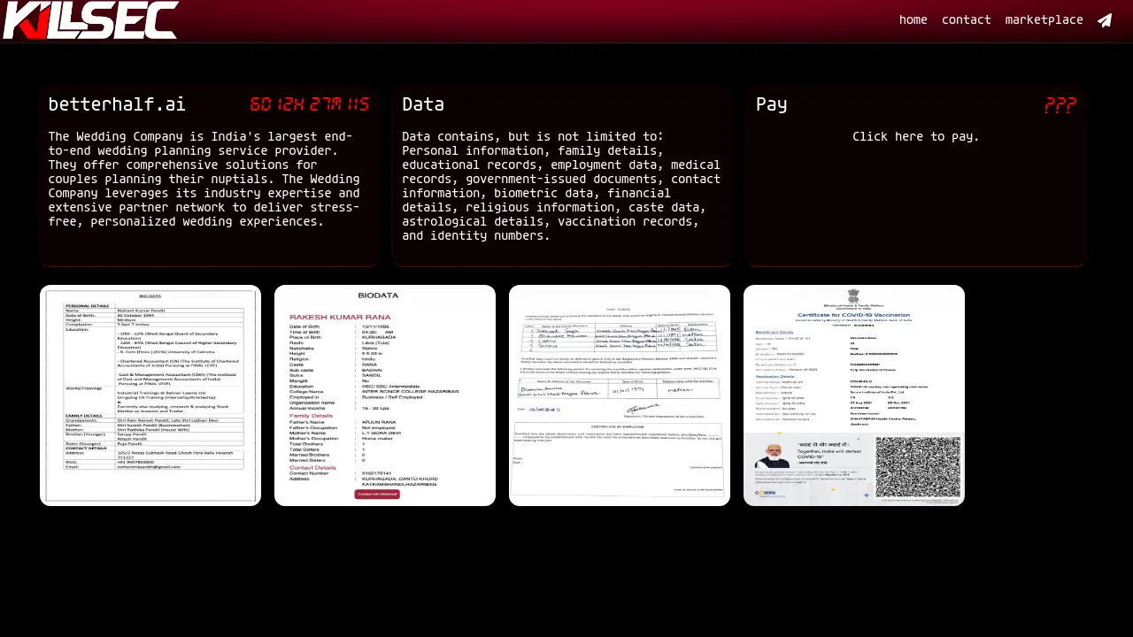Open the Telegram paper plane icon
The width and height of the screenshot is (1133, 637).
tap(1105, 20)
